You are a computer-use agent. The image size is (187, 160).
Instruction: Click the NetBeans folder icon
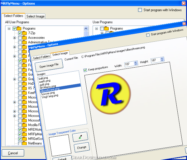pos(24,143)
